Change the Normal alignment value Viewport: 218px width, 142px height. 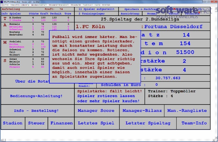[x=154, y=14]
